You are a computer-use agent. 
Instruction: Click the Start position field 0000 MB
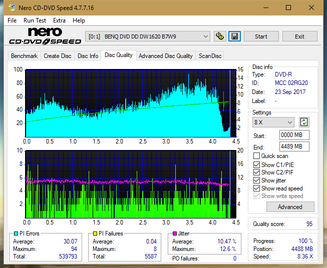(x=294, y=135)
